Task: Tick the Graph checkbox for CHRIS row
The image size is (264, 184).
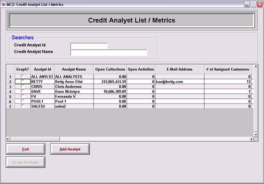Action: pyautogui.click(x=22, y=86)
